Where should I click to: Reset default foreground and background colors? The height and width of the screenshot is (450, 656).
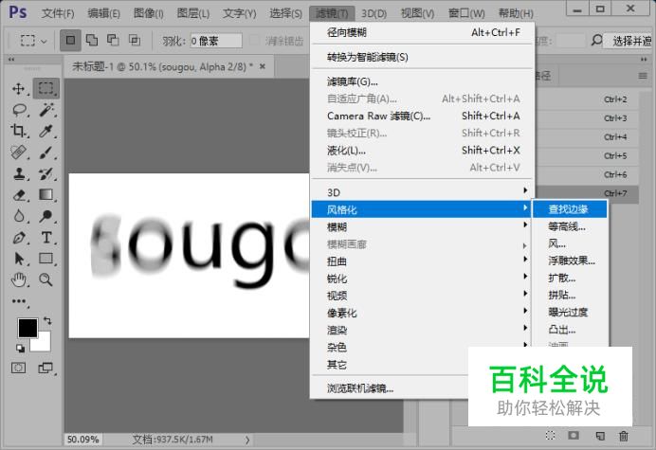click(20, 348)
